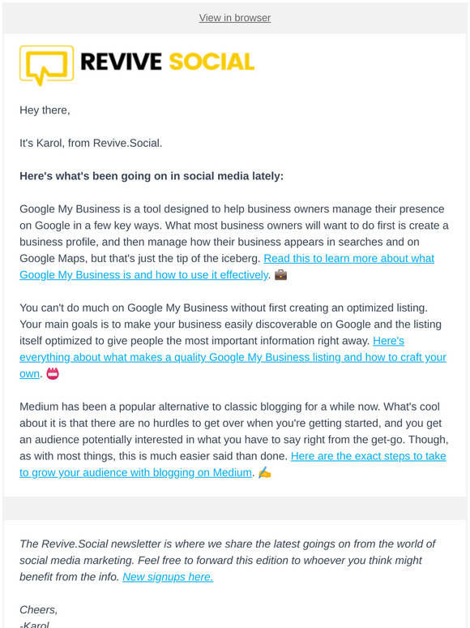470x628 pixels.
Task: Click the italic "The Revive.Social newsletter" description
Action: pos(227,561)
